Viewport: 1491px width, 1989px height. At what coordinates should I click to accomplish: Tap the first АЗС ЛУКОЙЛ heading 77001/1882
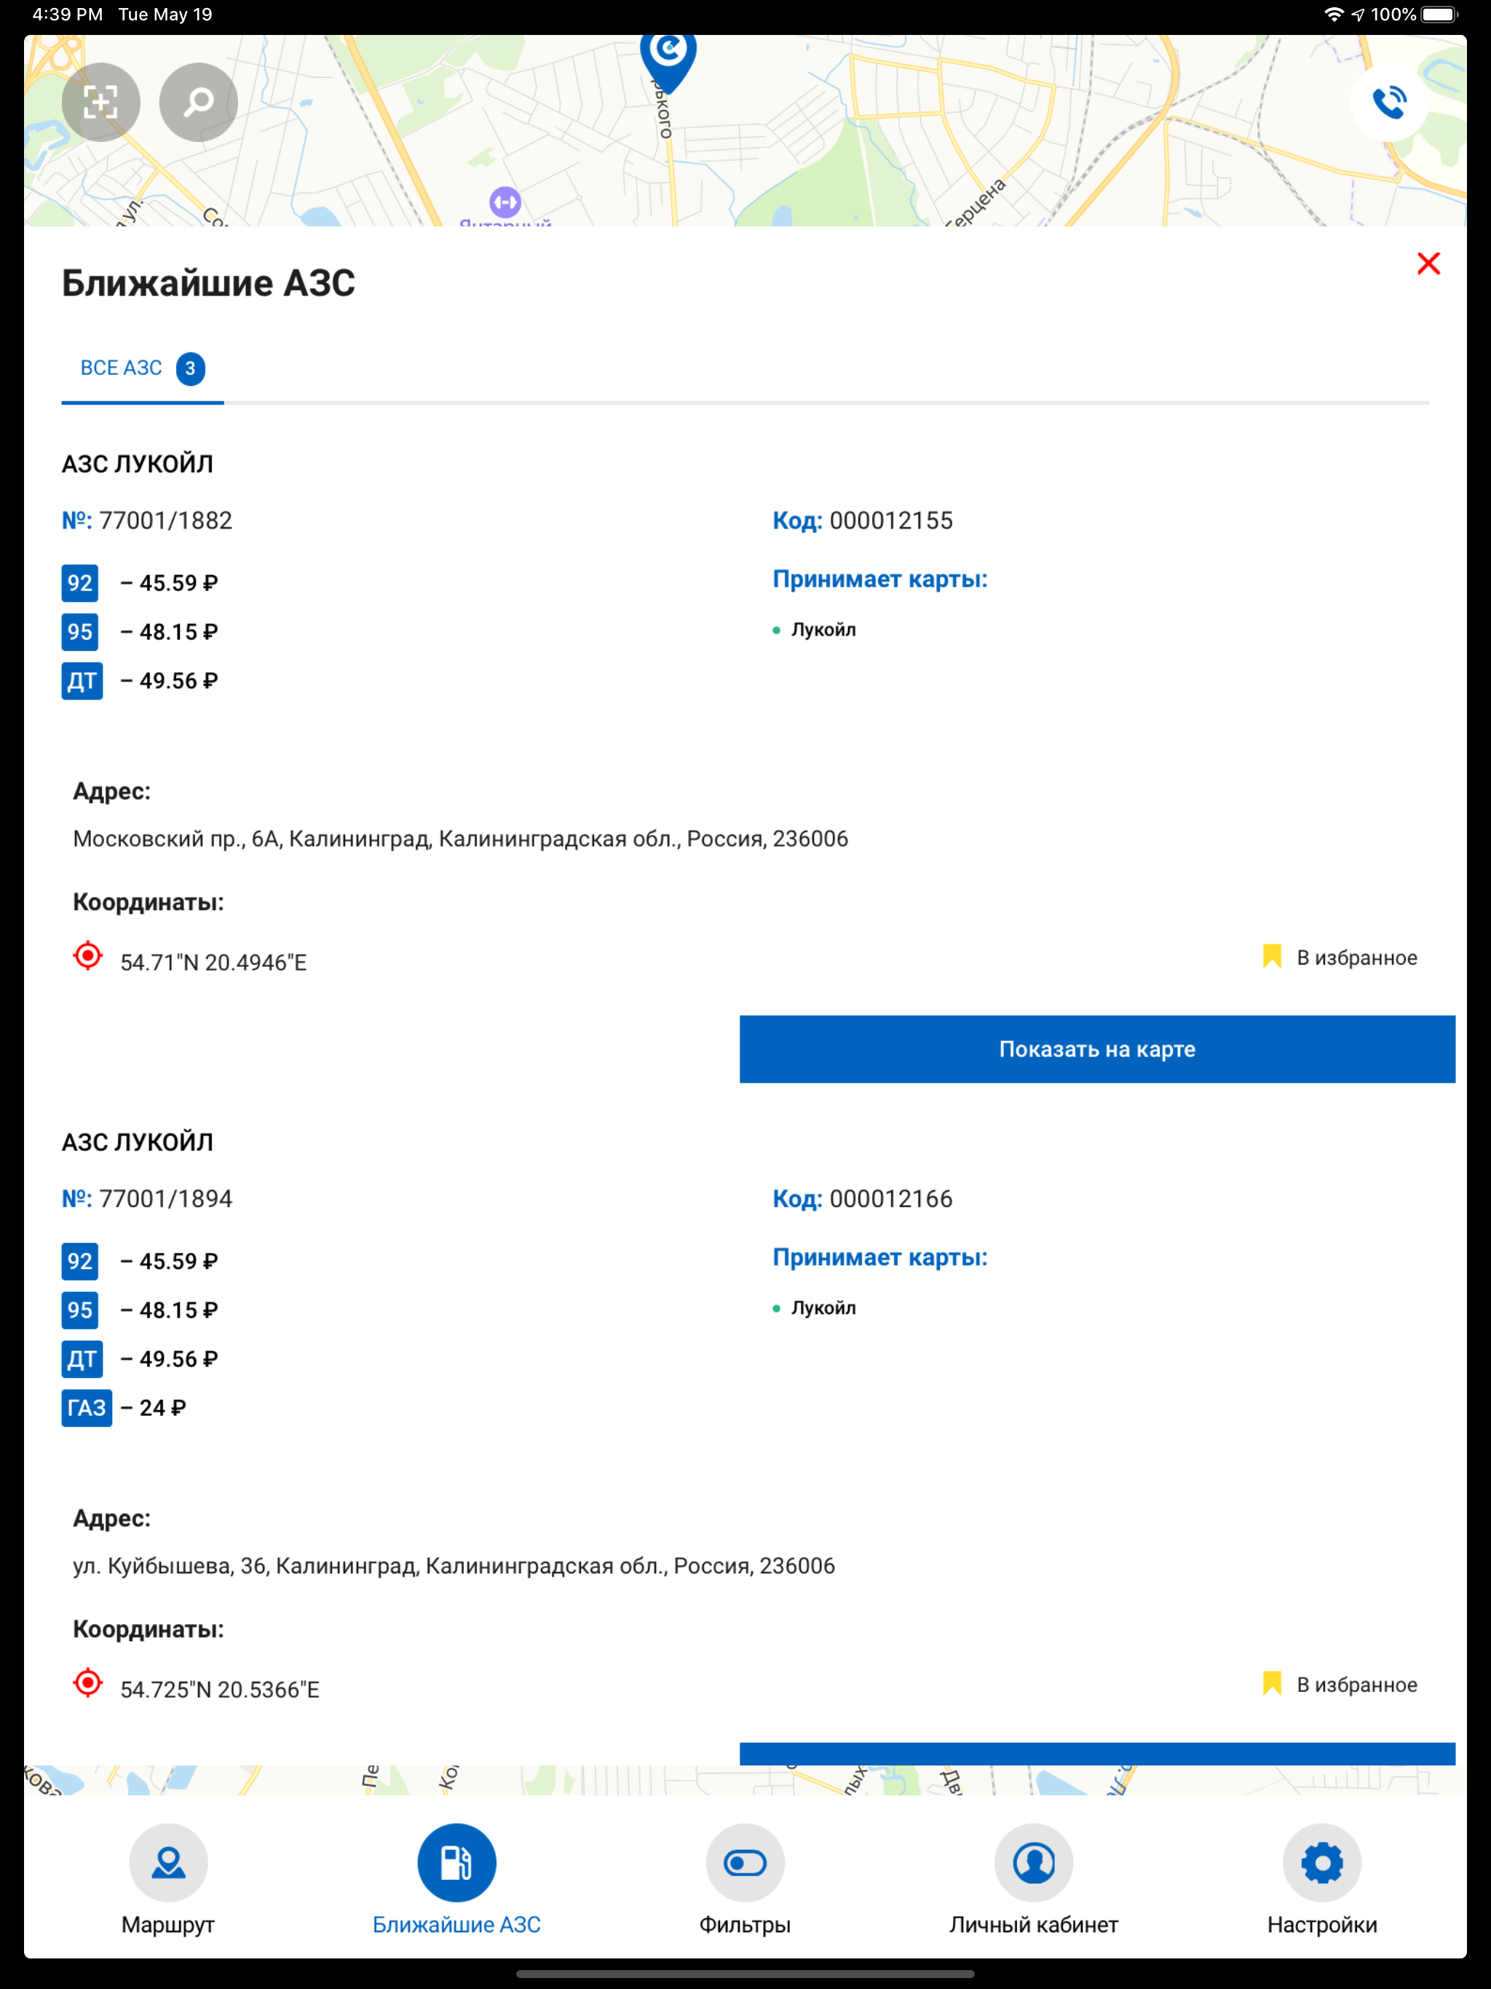[x=138, y=464]
